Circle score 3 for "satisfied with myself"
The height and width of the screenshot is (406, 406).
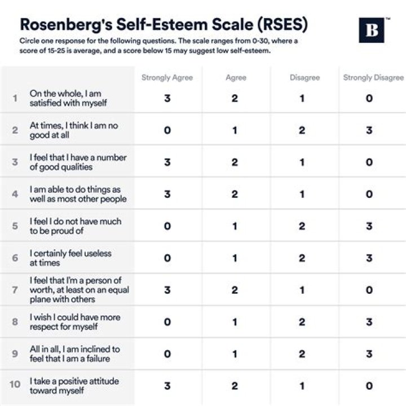click(167, 98)
